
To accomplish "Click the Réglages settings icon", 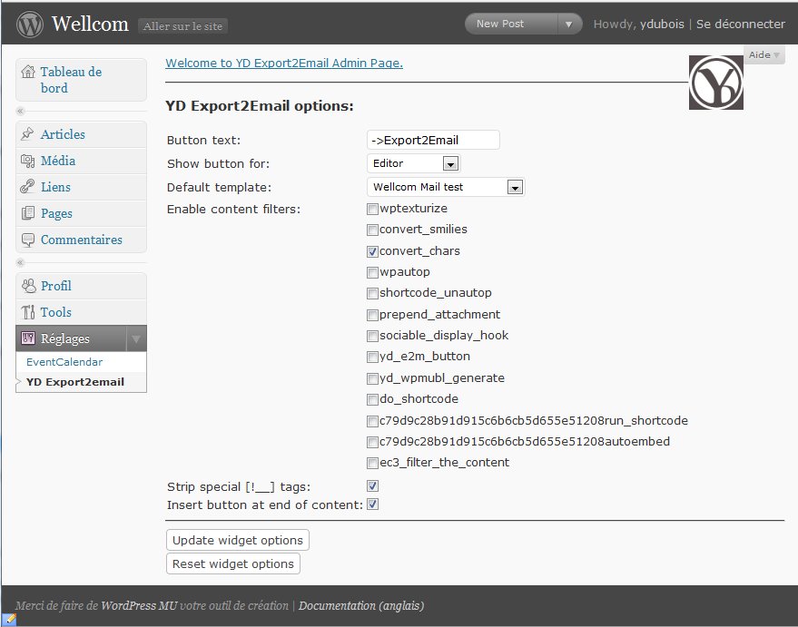I will (27, 338).
